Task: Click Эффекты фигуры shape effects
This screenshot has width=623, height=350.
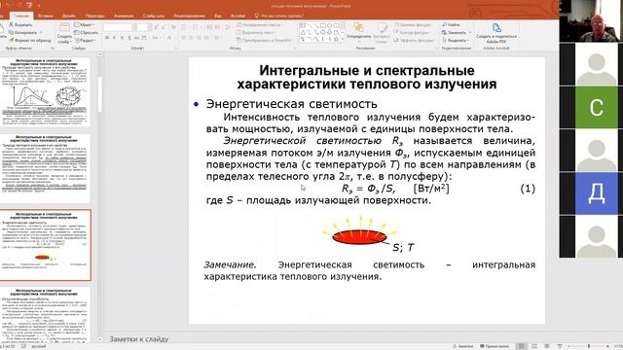Action: pos(413,40)
